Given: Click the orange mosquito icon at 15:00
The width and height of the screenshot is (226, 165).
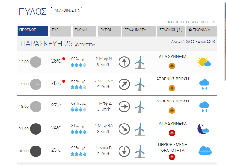Looking at the screenshot, I should pos(172,88).
